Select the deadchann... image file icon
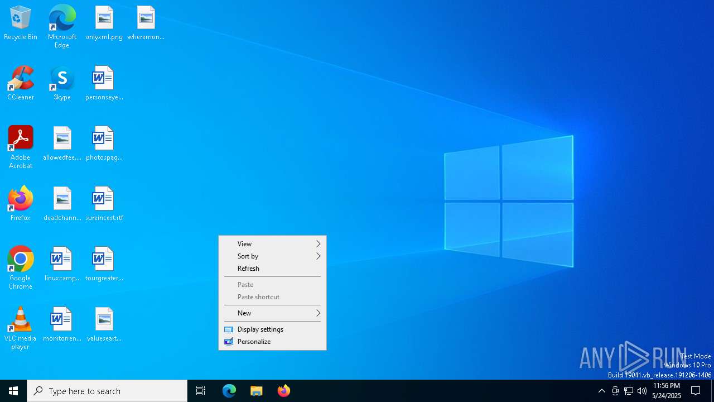The width and height of the screenshot is (714, 402). tap(62, 204)
